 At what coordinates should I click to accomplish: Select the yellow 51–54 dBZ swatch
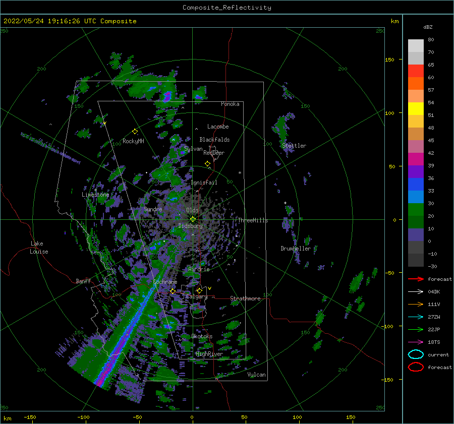416,109
